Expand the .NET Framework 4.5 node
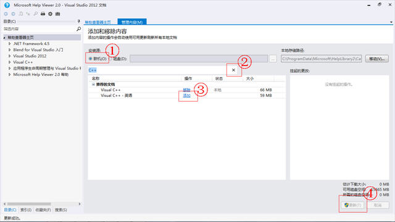 10,44
